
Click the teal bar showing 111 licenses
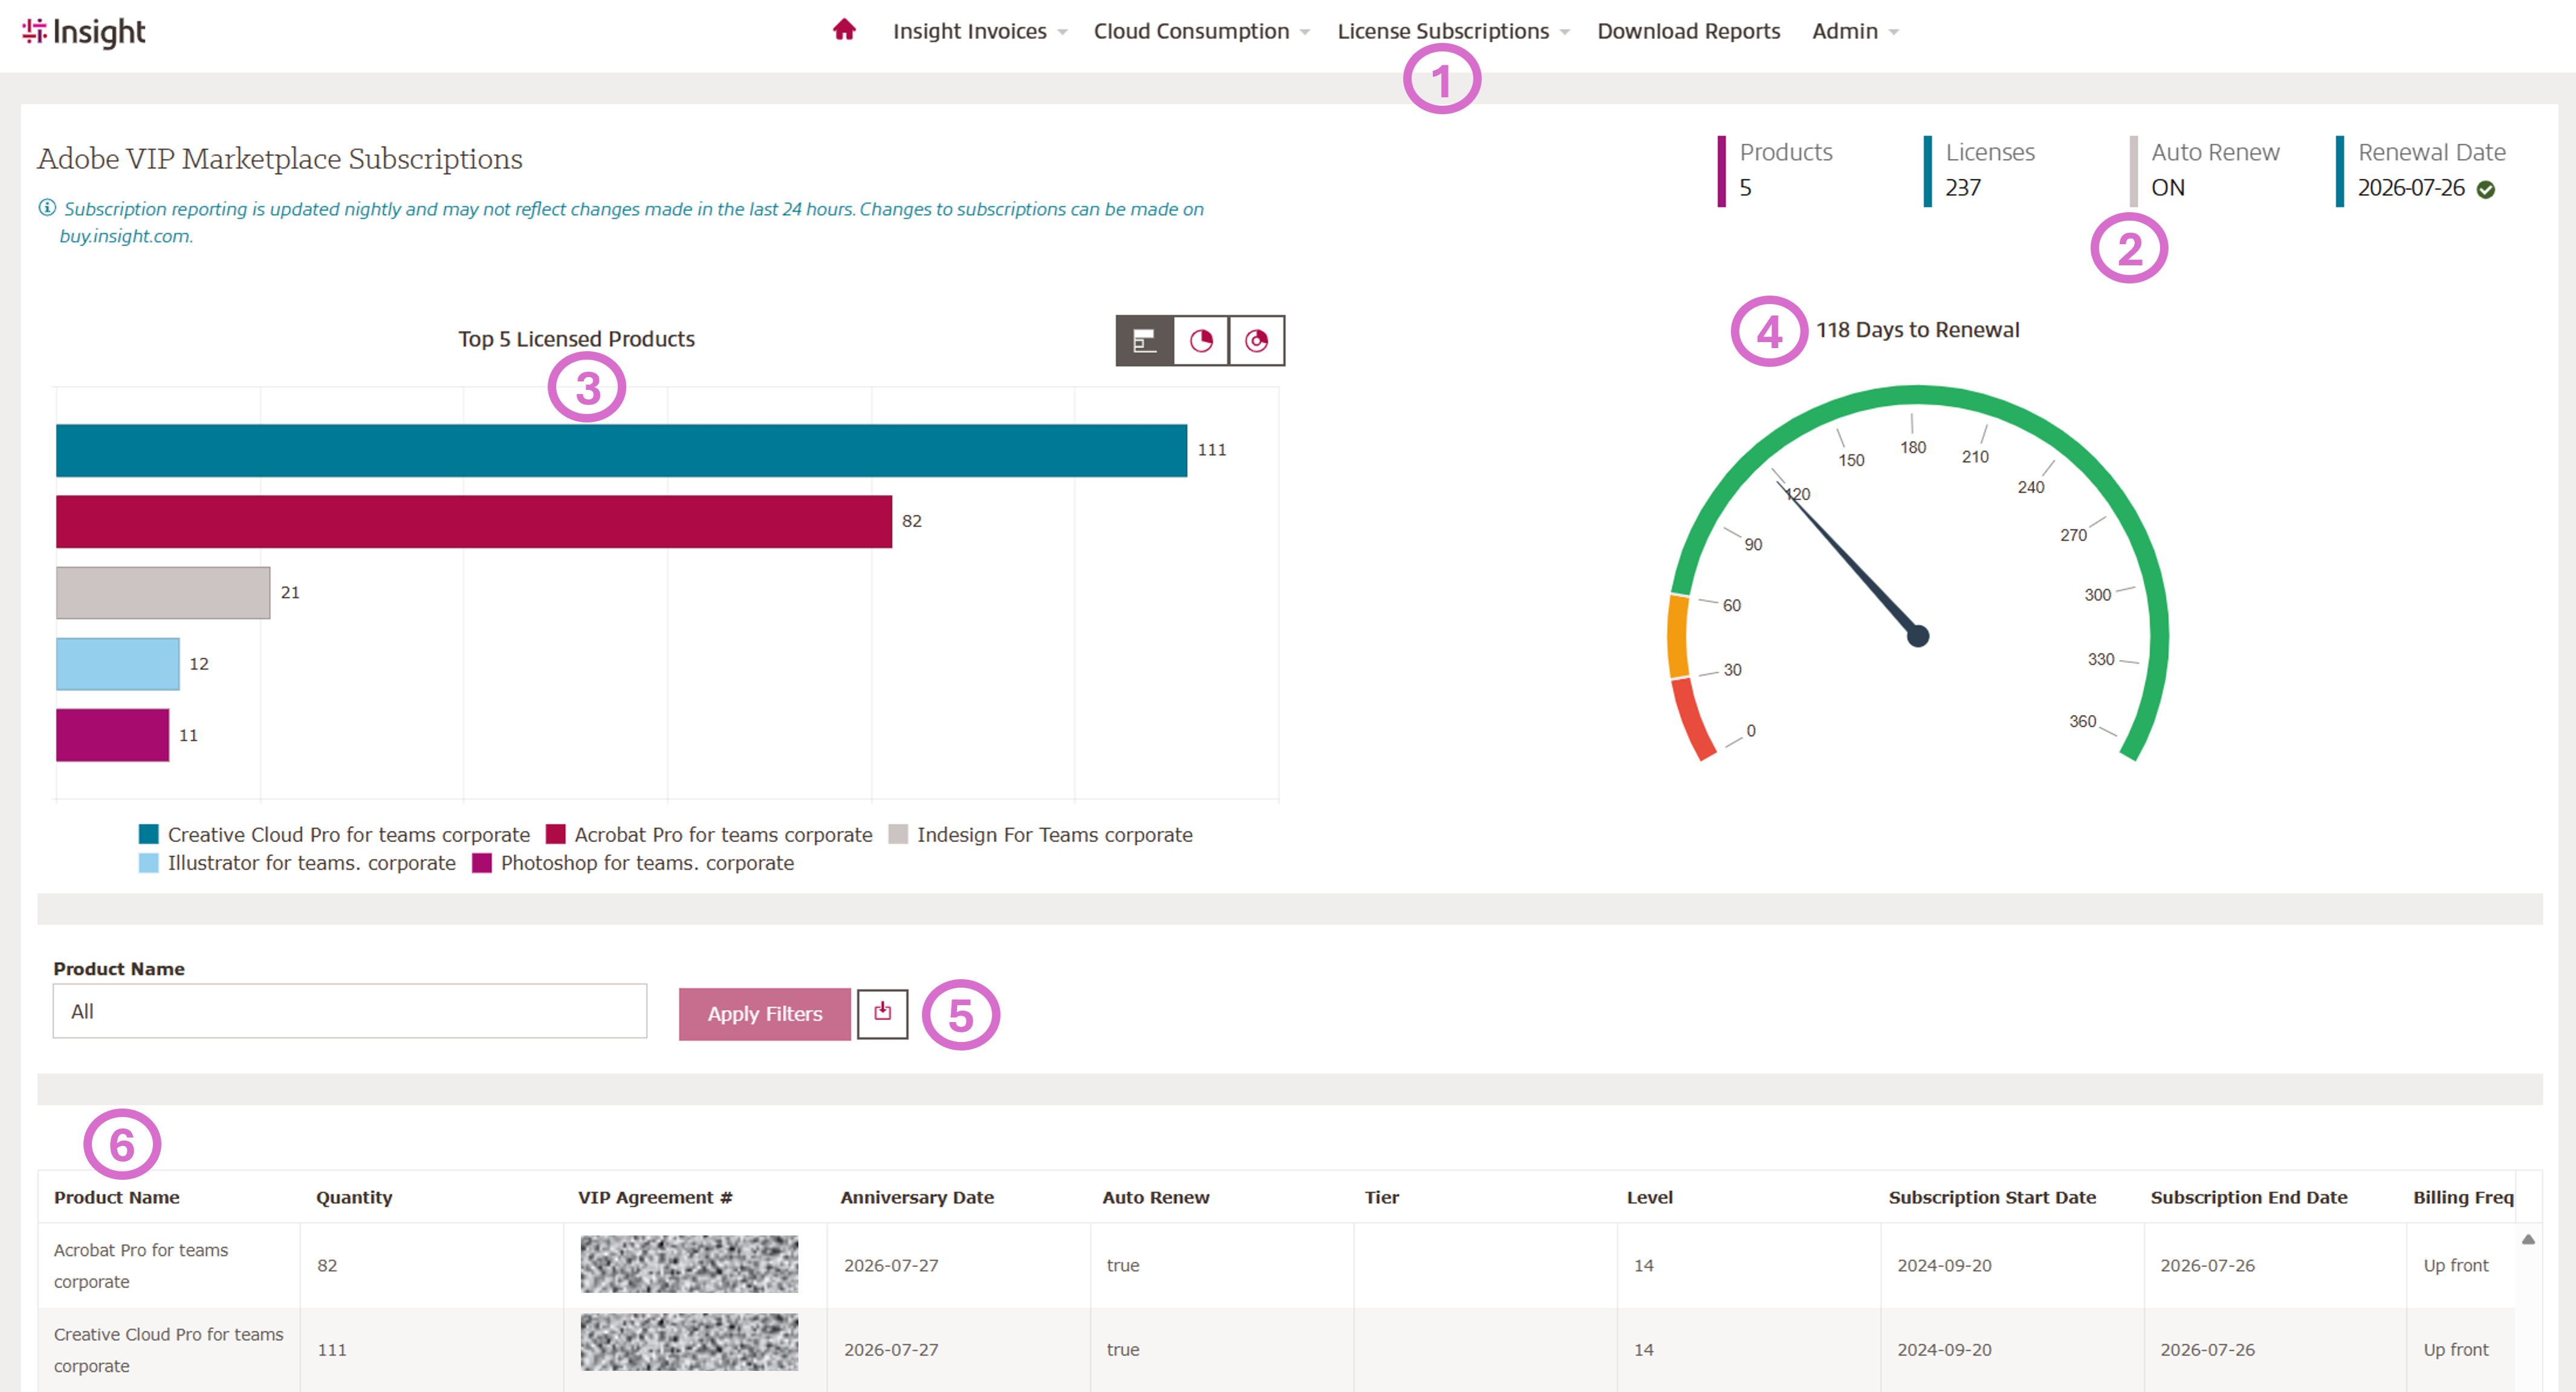[621, 450]
